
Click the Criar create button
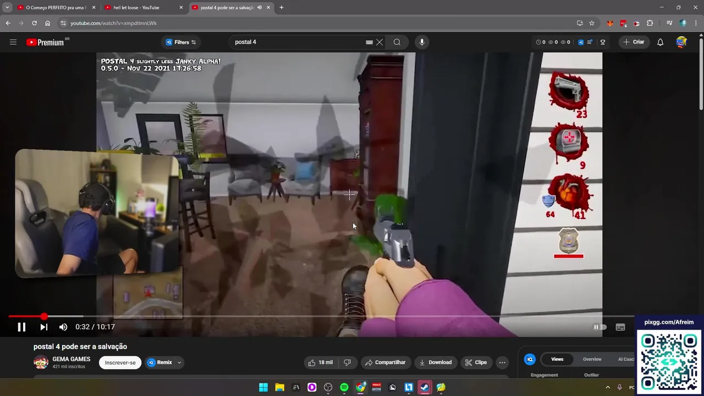click(634, 42)
